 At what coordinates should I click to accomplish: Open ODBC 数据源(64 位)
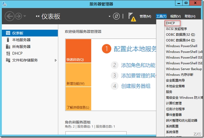coord(181,40)
